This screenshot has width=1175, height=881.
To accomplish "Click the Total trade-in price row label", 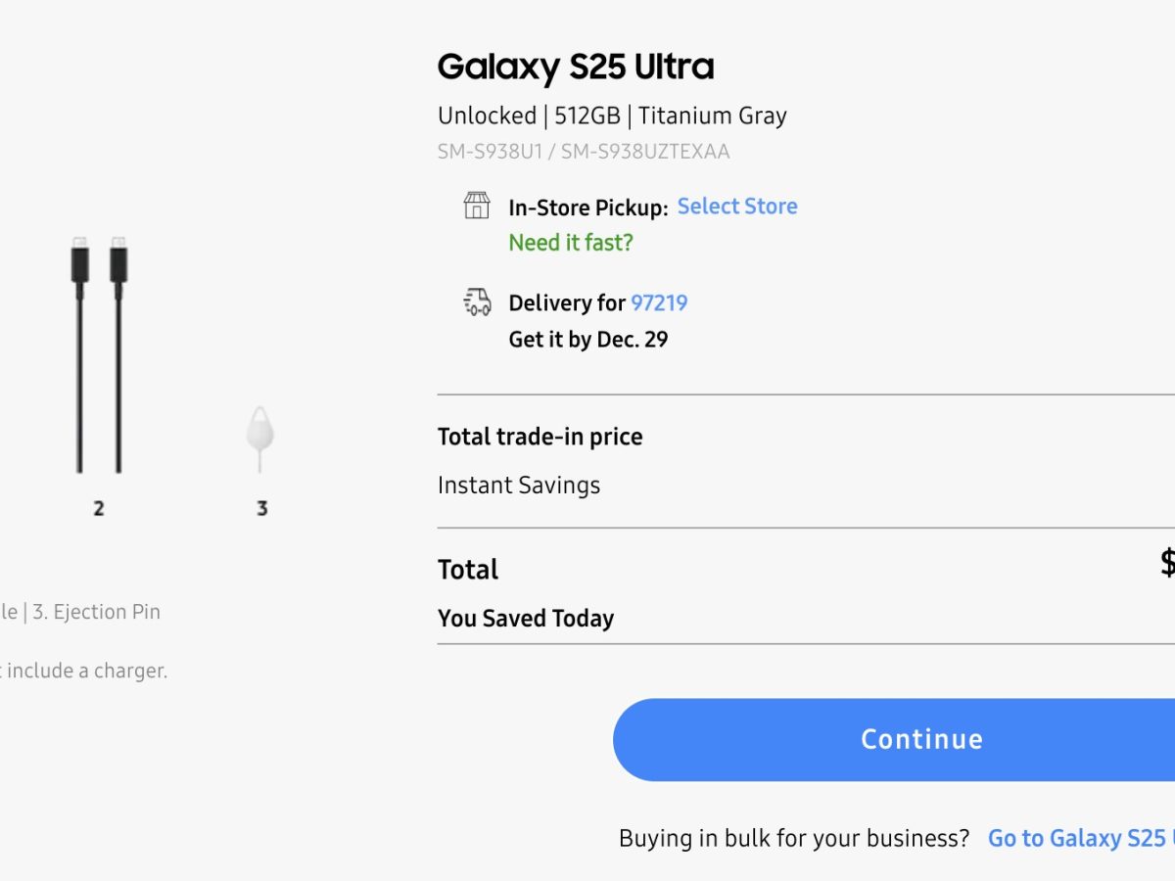I will pos(540,437).
